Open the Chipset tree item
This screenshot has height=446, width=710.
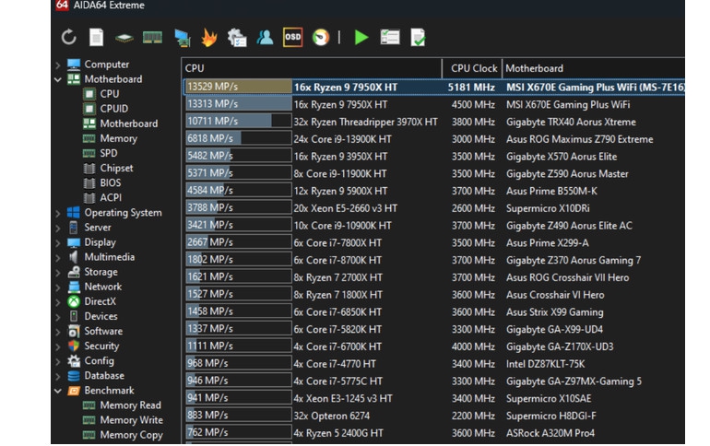[x=117, y=168]
